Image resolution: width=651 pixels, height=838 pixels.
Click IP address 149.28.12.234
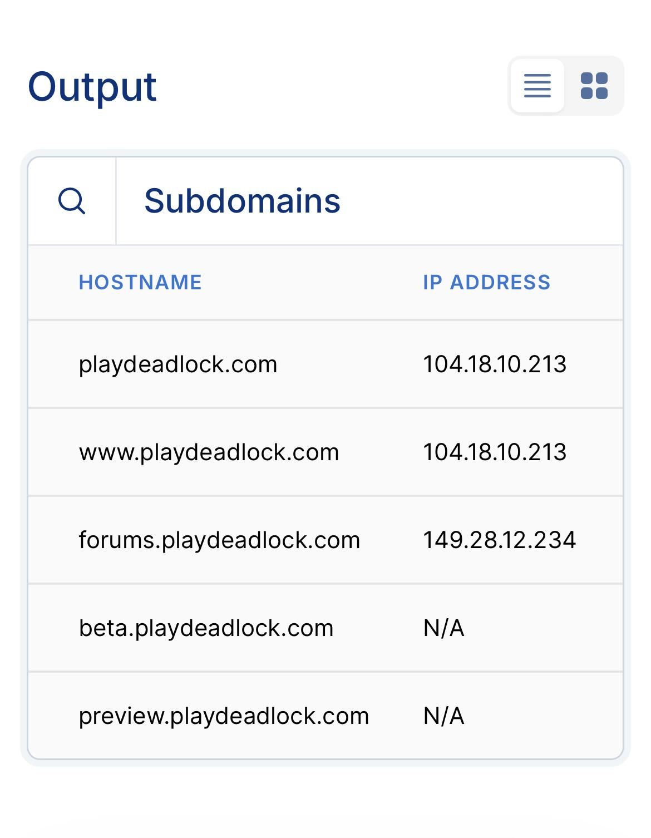coord(500,540)
